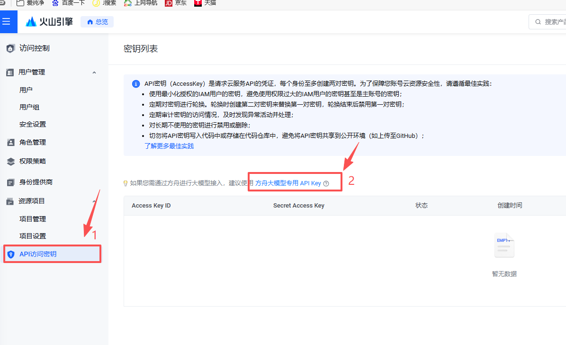Image resolution: width=566 pixels, height=345 pixels.
Task: Open 爱纯净 bookmark folder
Action: [30, 3]
